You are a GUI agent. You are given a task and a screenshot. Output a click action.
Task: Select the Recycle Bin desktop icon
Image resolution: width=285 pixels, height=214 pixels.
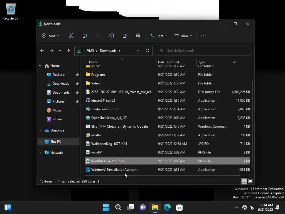click(11, 11)
